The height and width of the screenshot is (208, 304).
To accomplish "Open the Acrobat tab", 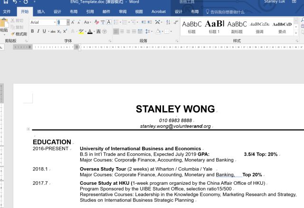I will coord(159,11).
